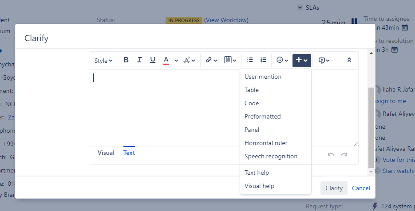This screenshot has width=415, height=211.
Task: Click the insert link icon
Action: pyautogui.click(x=209, y=60)
